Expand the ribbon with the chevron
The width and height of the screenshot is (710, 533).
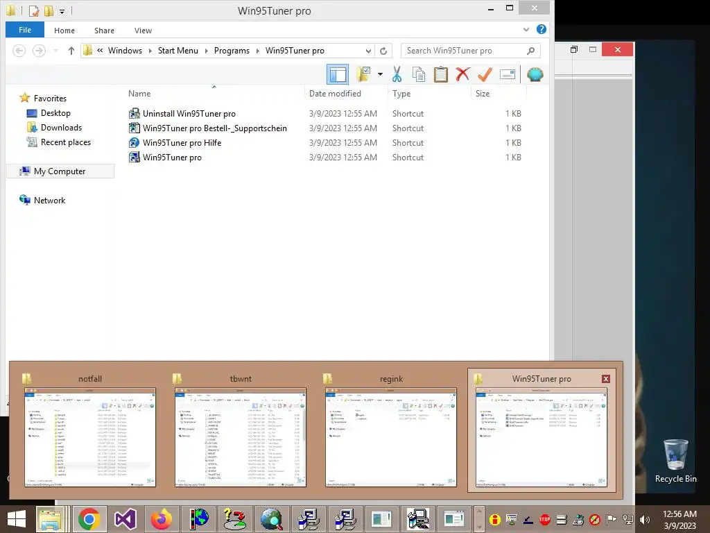pyautogui.click(x=526, y=29)
